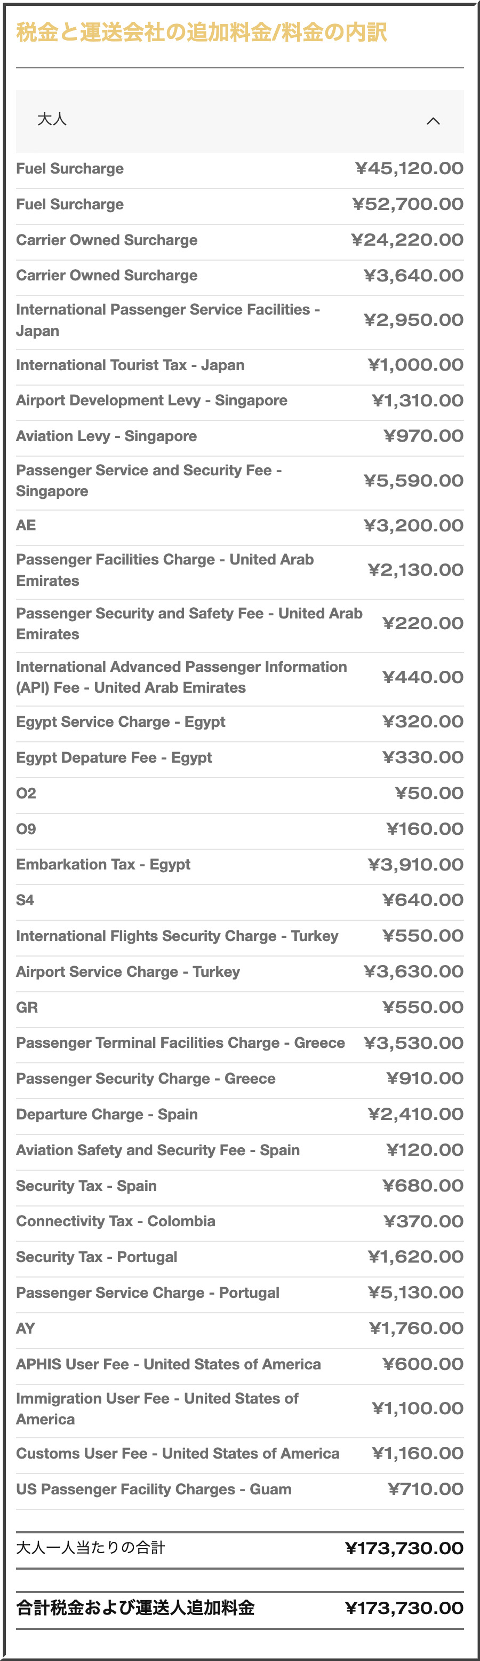This screenshot has height=1661, width=480.
Task: Click the 税金と運送会社の追加料金 heading
Action: pyautogui.click(x=201, y=32)
